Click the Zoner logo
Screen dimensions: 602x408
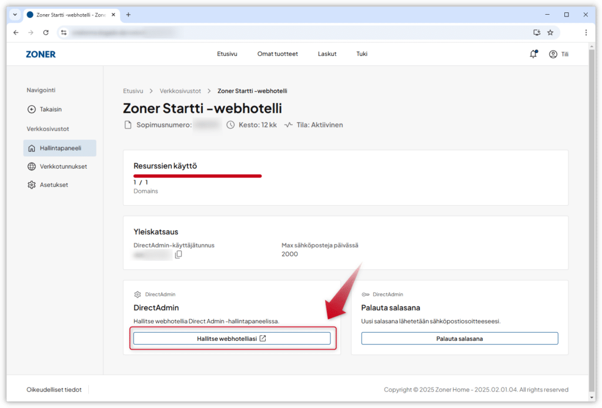(x=41, y=54)
